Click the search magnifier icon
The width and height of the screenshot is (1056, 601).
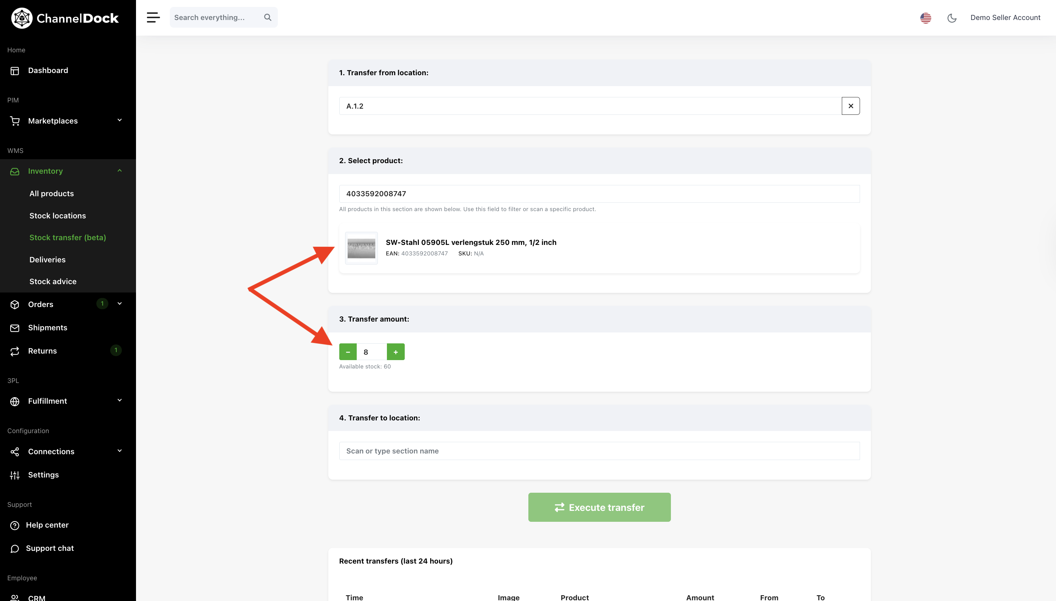click(268, 17)
